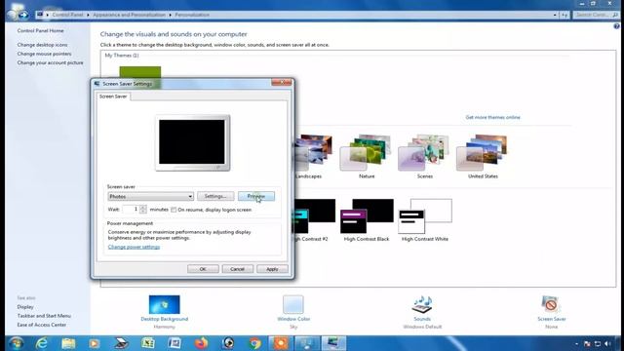
Task: Open Control Panel Home link
Action: click(40, 30)
